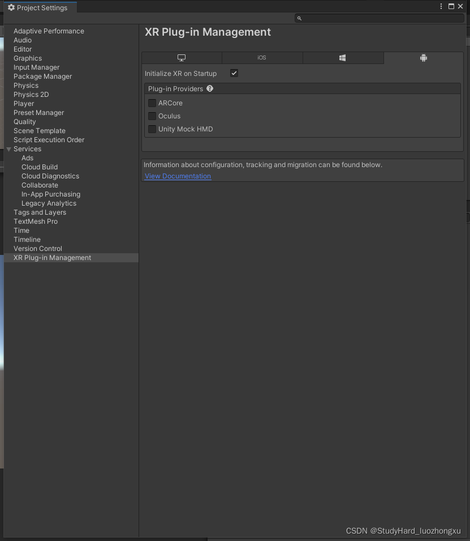
Task: Close the Project Settings window
Action: click(x=460, y=6)
